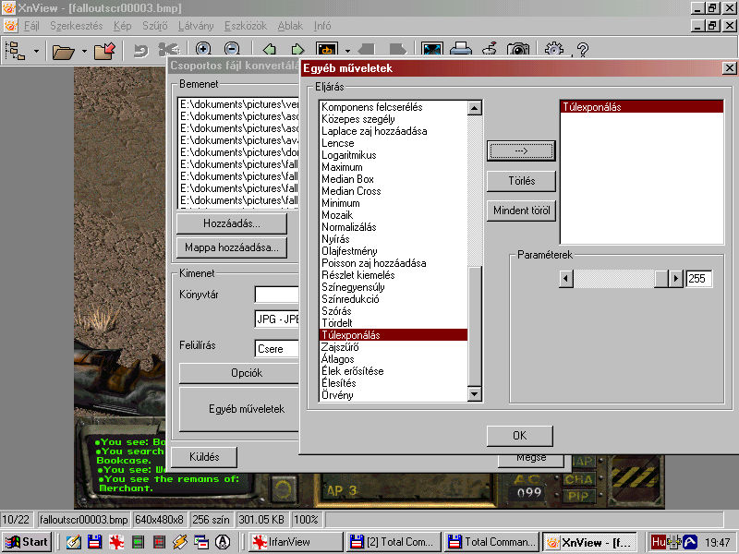This screenshot has height=554, width=739.
Task: Expand the arrow beside the Open folder icon
Action: coord(84,51)
